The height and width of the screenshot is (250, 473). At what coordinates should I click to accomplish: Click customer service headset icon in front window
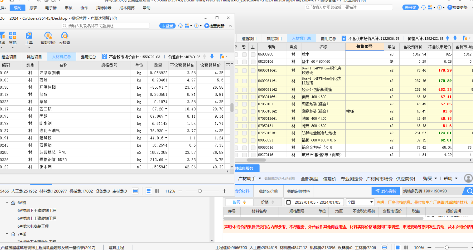click(180, 26)
